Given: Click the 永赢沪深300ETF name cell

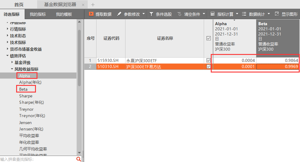Looking at the screenshot, I should click(x=165, y=60).
